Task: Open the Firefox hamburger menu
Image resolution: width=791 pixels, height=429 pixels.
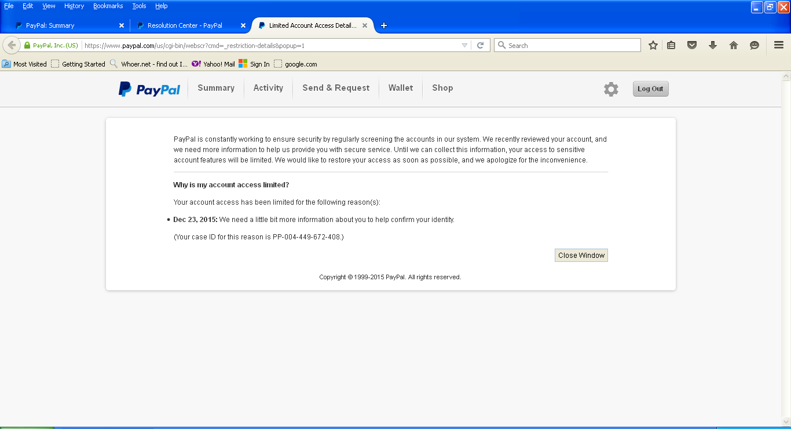Action: [x=779, y=45]
